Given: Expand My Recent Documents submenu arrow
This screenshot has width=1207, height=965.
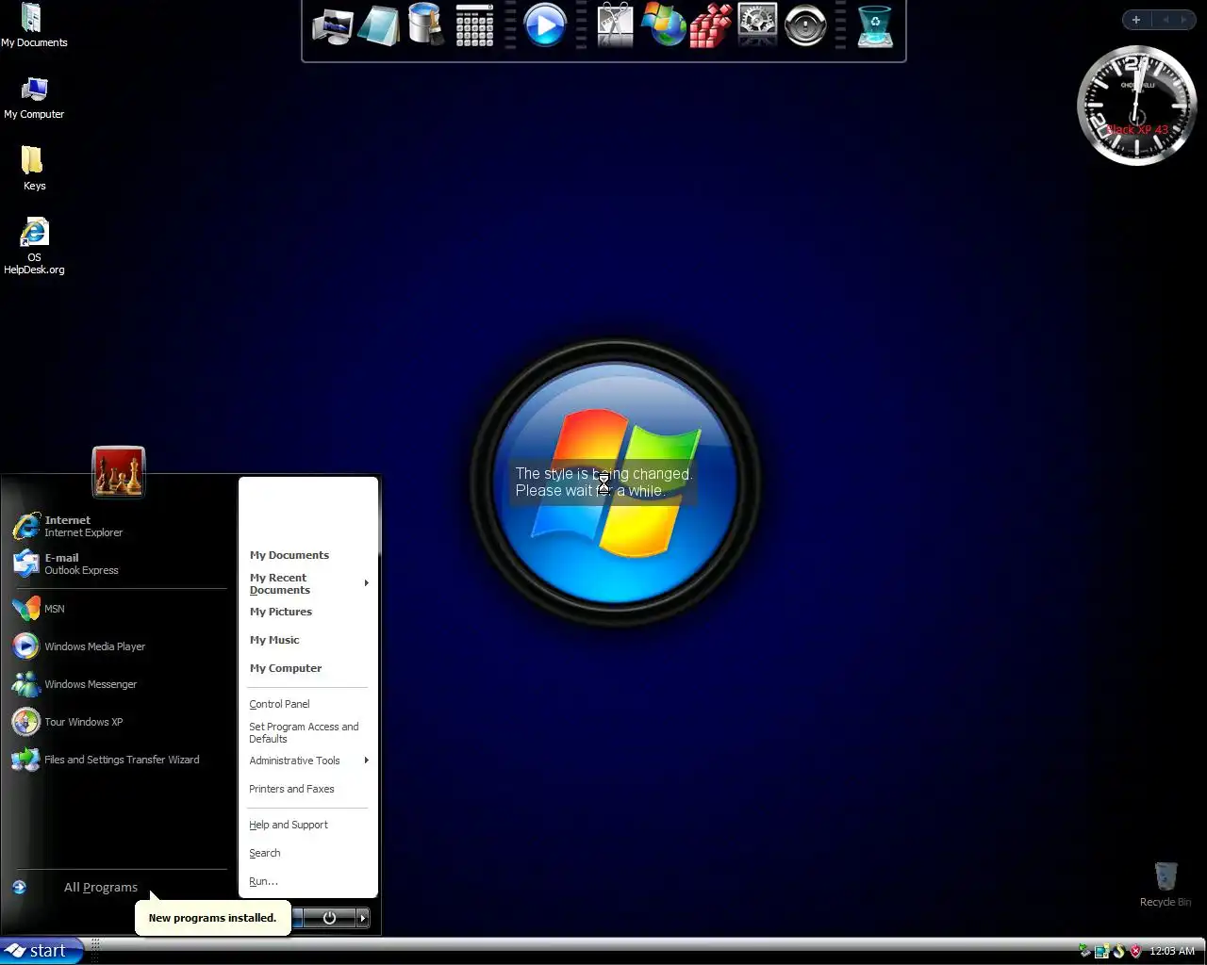Looking at the screenshot, I should pos(366,583).
